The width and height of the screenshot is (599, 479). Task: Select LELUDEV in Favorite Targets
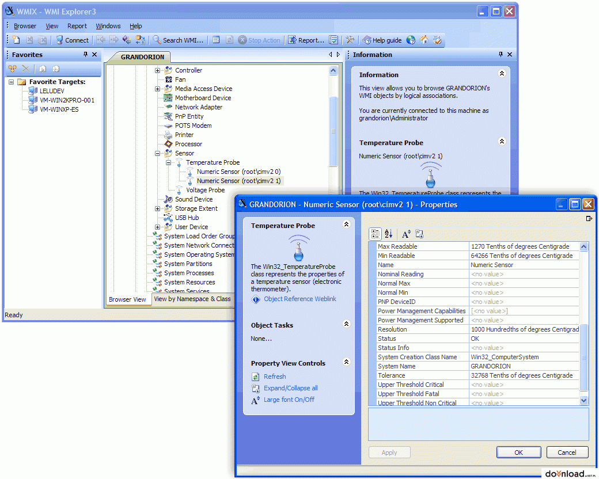pos(52,91)
